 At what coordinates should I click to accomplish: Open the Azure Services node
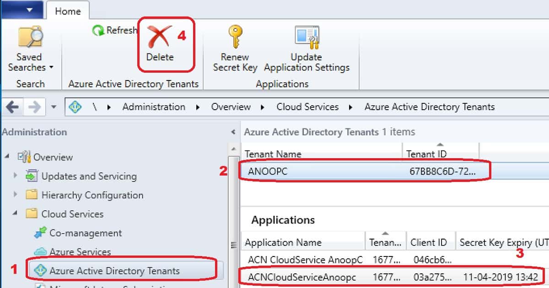tap(80, 252)
